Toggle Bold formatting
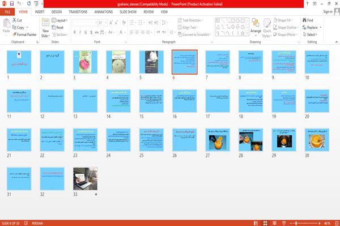 click(x=75, y=32)
